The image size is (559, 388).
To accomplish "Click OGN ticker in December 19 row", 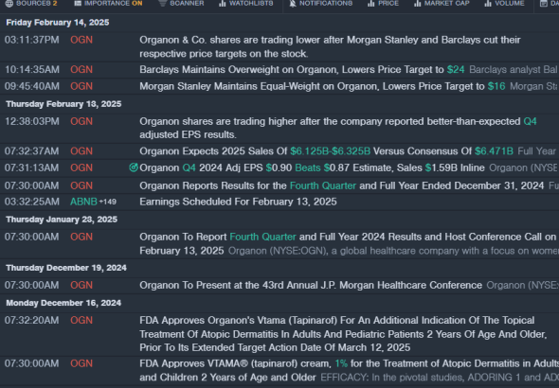I will point(81,285).
